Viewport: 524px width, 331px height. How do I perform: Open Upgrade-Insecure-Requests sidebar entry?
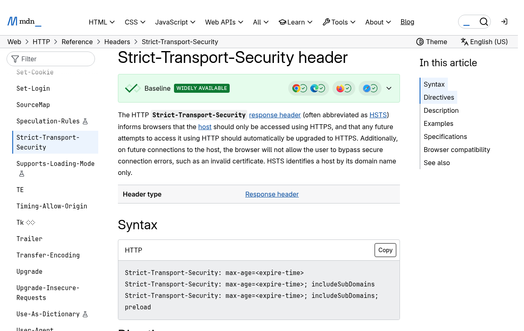[48, 293]
